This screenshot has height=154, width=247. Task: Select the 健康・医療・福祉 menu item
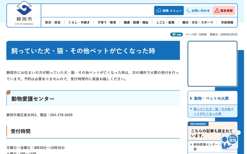click(136, 22)
